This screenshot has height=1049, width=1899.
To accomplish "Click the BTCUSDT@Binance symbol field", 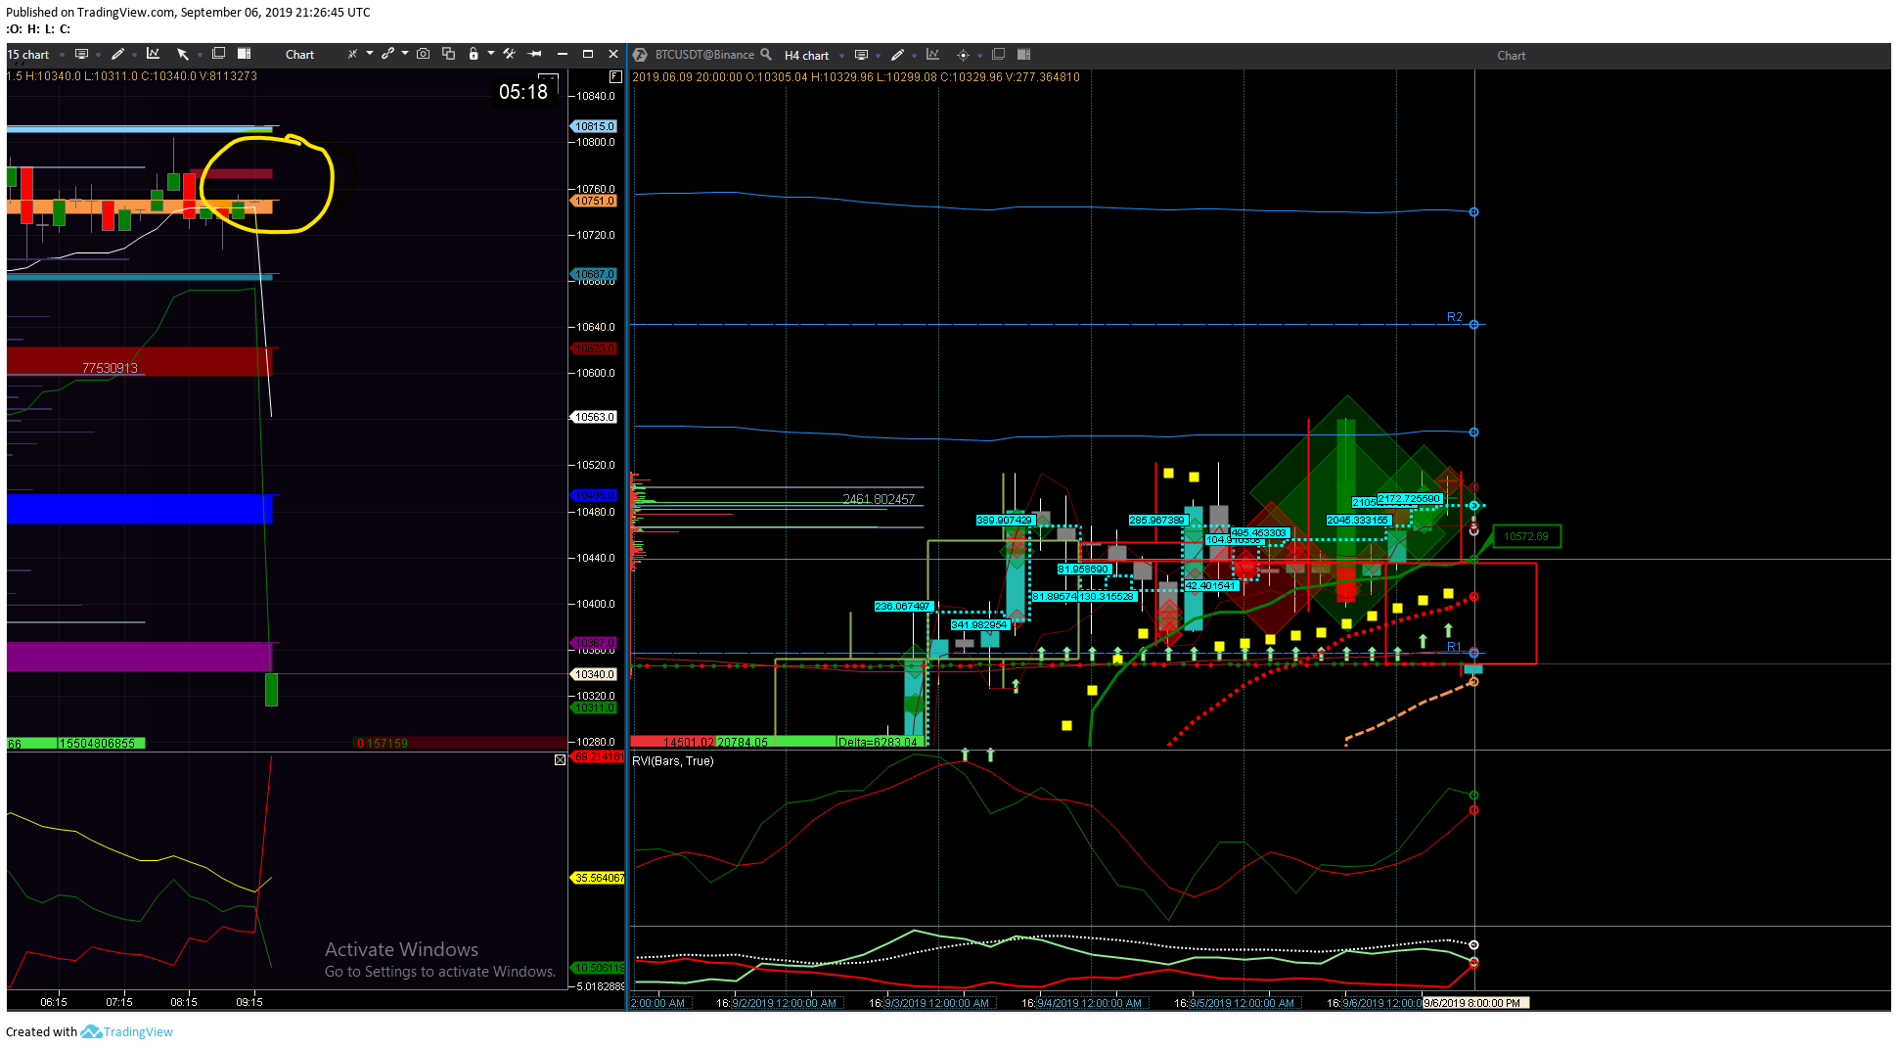I will coord(704,55).
